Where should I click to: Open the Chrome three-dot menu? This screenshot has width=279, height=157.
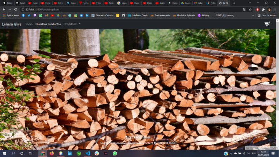tap(275, 9)
